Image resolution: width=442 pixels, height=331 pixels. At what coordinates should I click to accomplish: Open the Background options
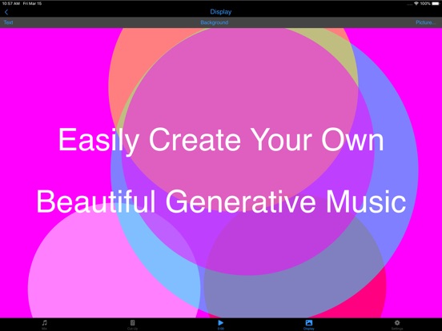pos(215,22)
